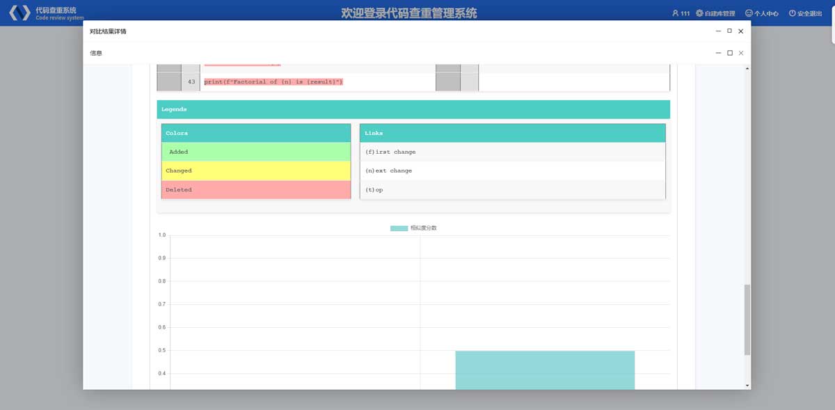The width and height of the screenshot is (835, 410).
Task: Click the highlighted code on line 43
Action: pyautogui.click(x=273, y=82)
